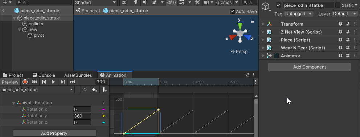The width and height of the screenshot is (360, 137).
Task: Open the animation clip selection dropdown
Action: coord(37,89)
